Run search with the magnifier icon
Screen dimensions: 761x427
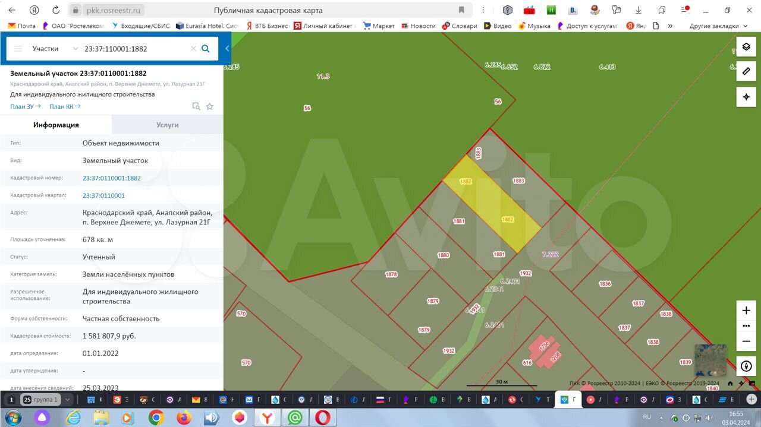(206, 49)
